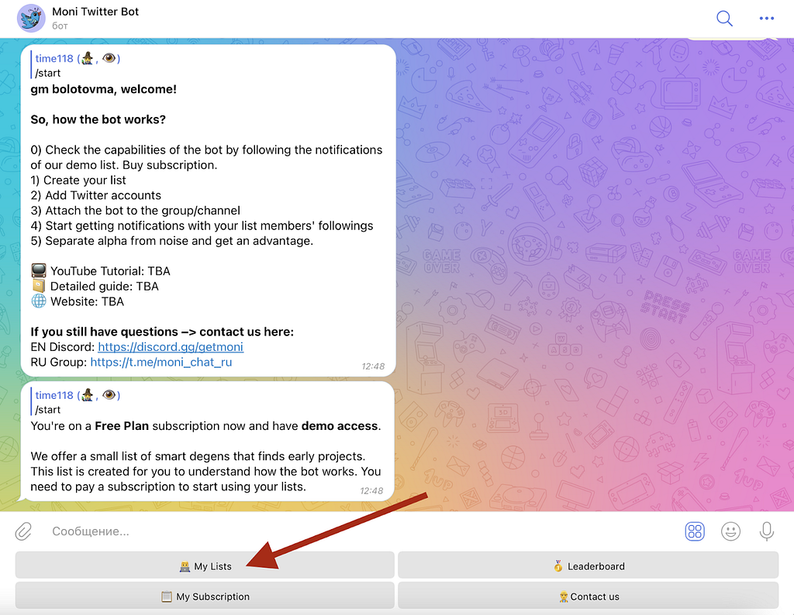
Task: Click the 'Detailed guide: TBA' line
Action: click(x=95, y=287)
